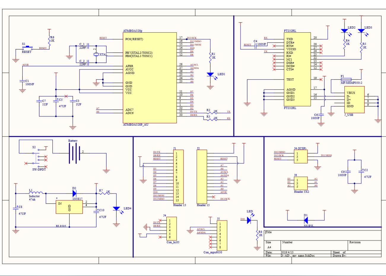The height and width of the screenshot is (276, 386).
Task: Click the 'D13/SCK' net label on pin 17
Action: 192,38
